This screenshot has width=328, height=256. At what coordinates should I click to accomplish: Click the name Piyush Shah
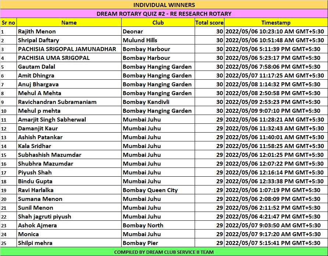click(35, 172)
